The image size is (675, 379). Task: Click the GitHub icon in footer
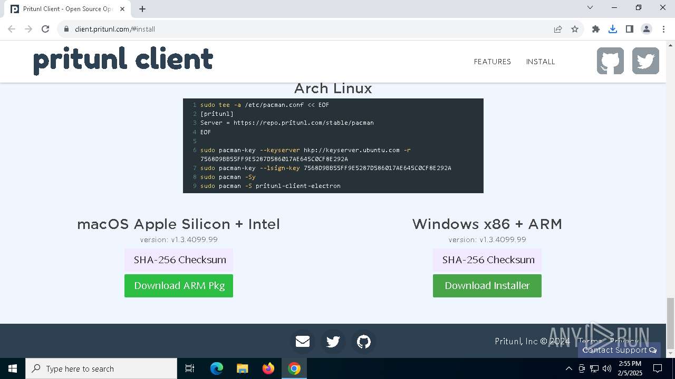(x=364, y=342)
